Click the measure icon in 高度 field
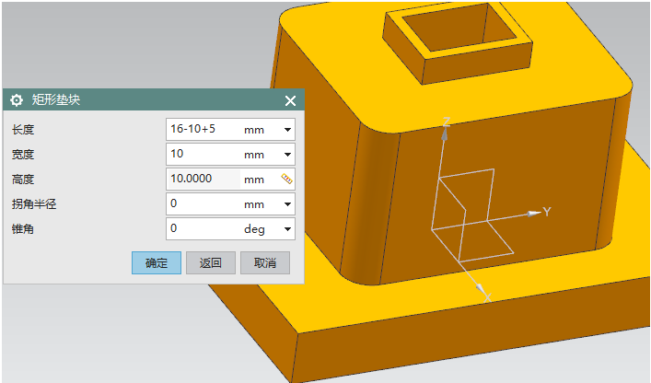 pos(286,179)
